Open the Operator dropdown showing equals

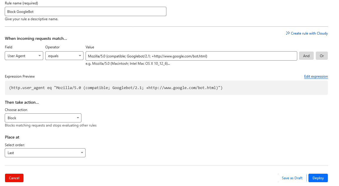tap(64, 55)
